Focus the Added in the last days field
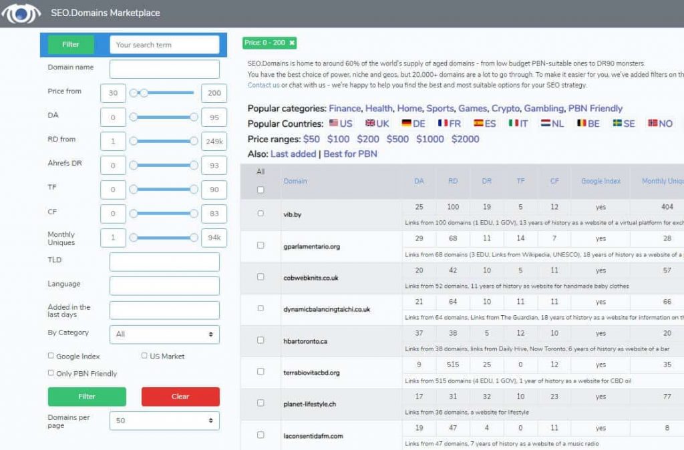Viewport: 684px width, 450px height. point(164,310)
